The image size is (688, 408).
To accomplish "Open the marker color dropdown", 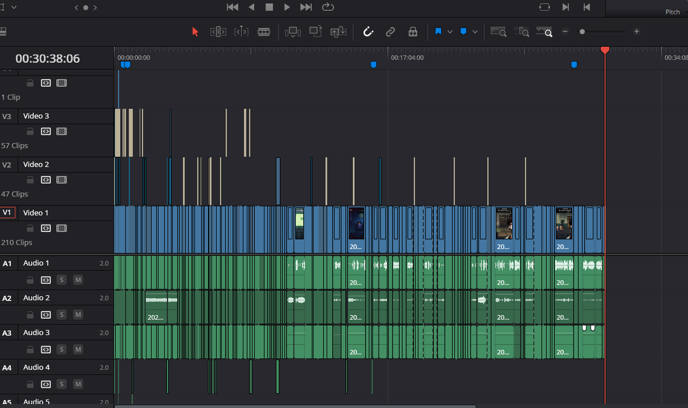I will tap(473, 32).
